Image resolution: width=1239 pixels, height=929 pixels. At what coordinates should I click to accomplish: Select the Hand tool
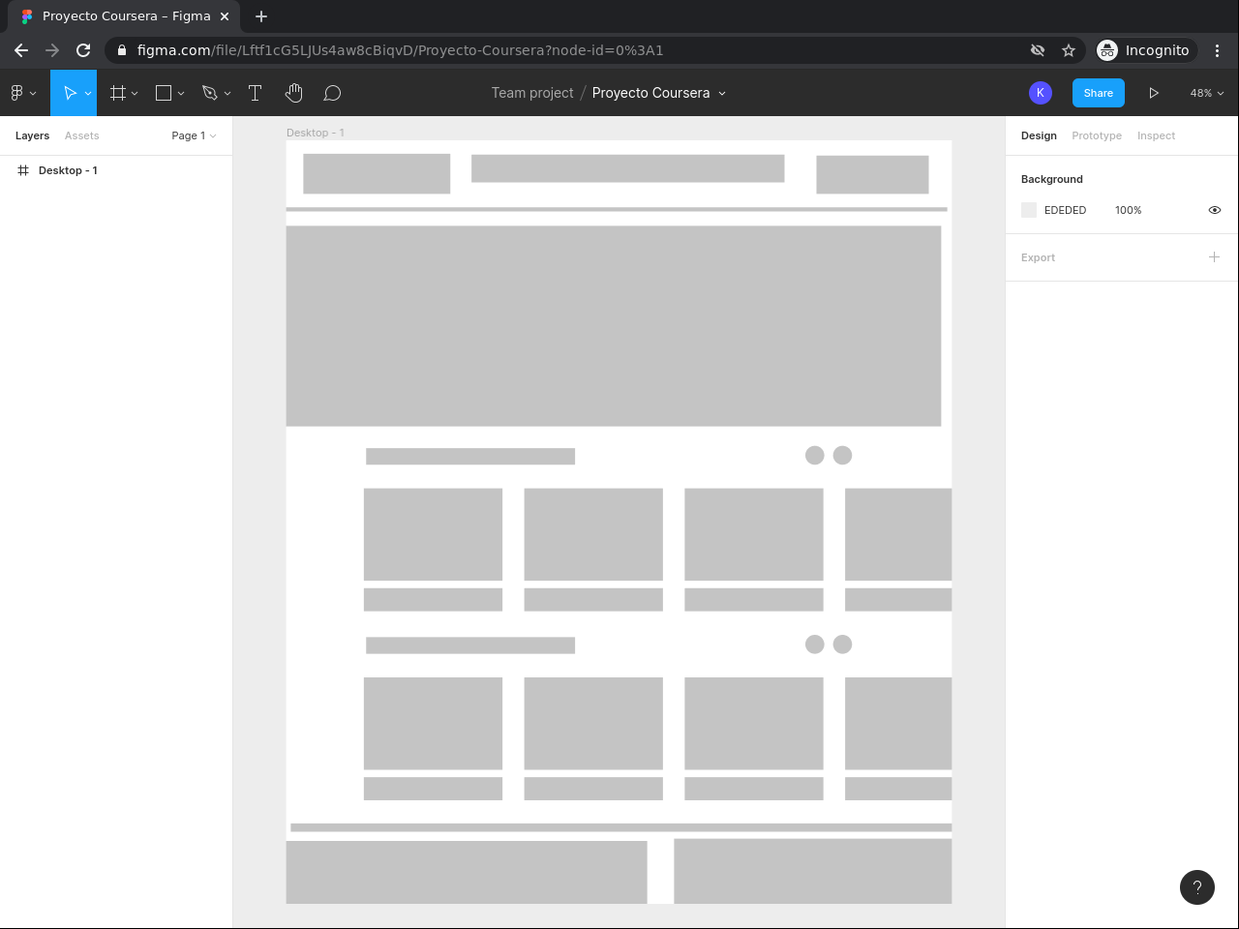click(x=293, y=93)
